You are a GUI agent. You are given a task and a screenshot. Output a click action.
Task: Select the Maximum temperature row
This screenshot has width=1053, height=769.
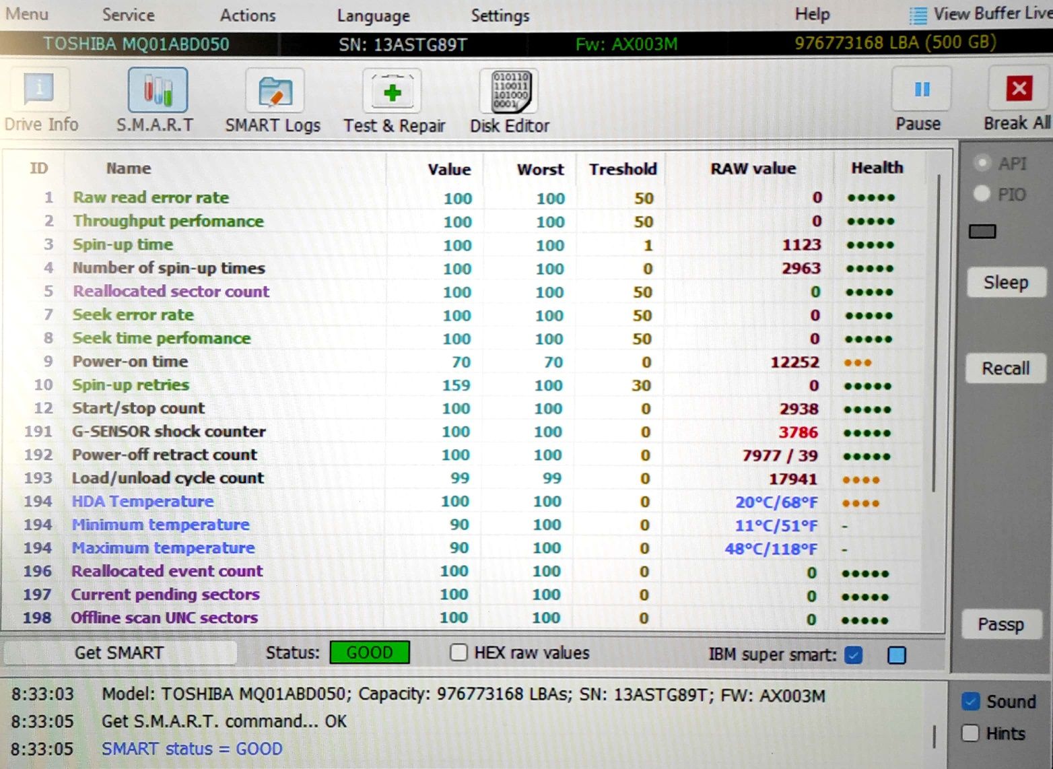tap(465, 548)
